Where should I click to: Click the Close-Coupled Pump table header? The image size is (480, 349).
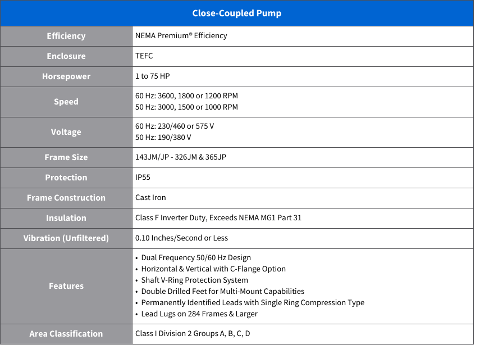tap(236, 13)
